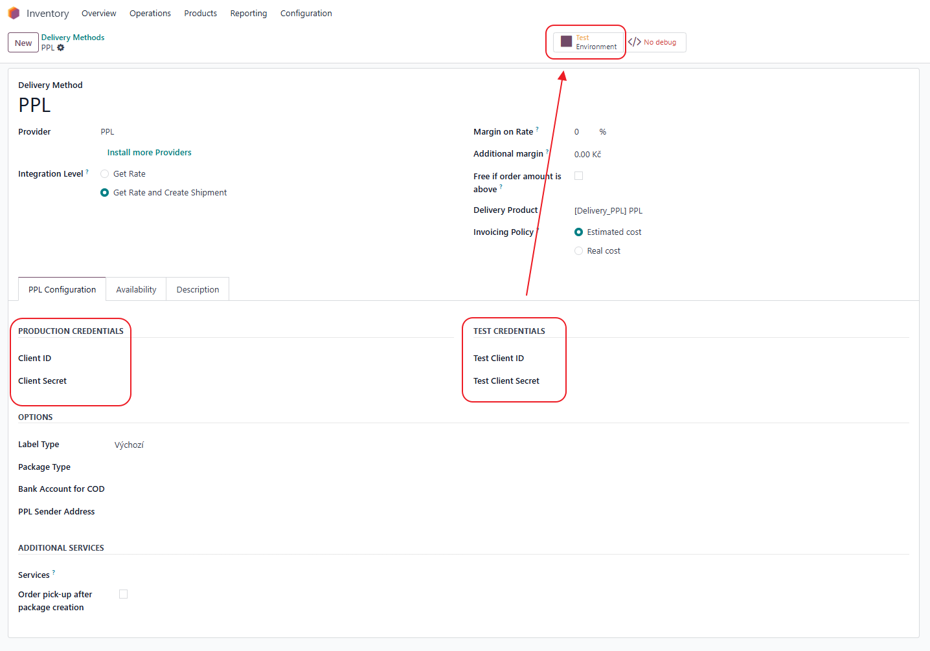Open the Reporting menu
This screenshot has height=651, width=930.
click(249, 13)
